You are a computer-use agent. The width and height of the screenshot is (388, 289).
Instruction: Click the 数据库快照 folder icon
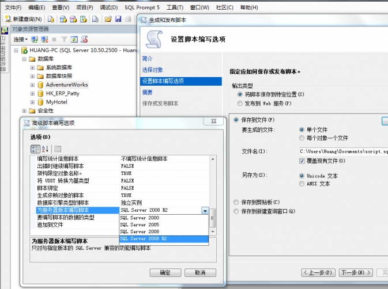(40, 76)
